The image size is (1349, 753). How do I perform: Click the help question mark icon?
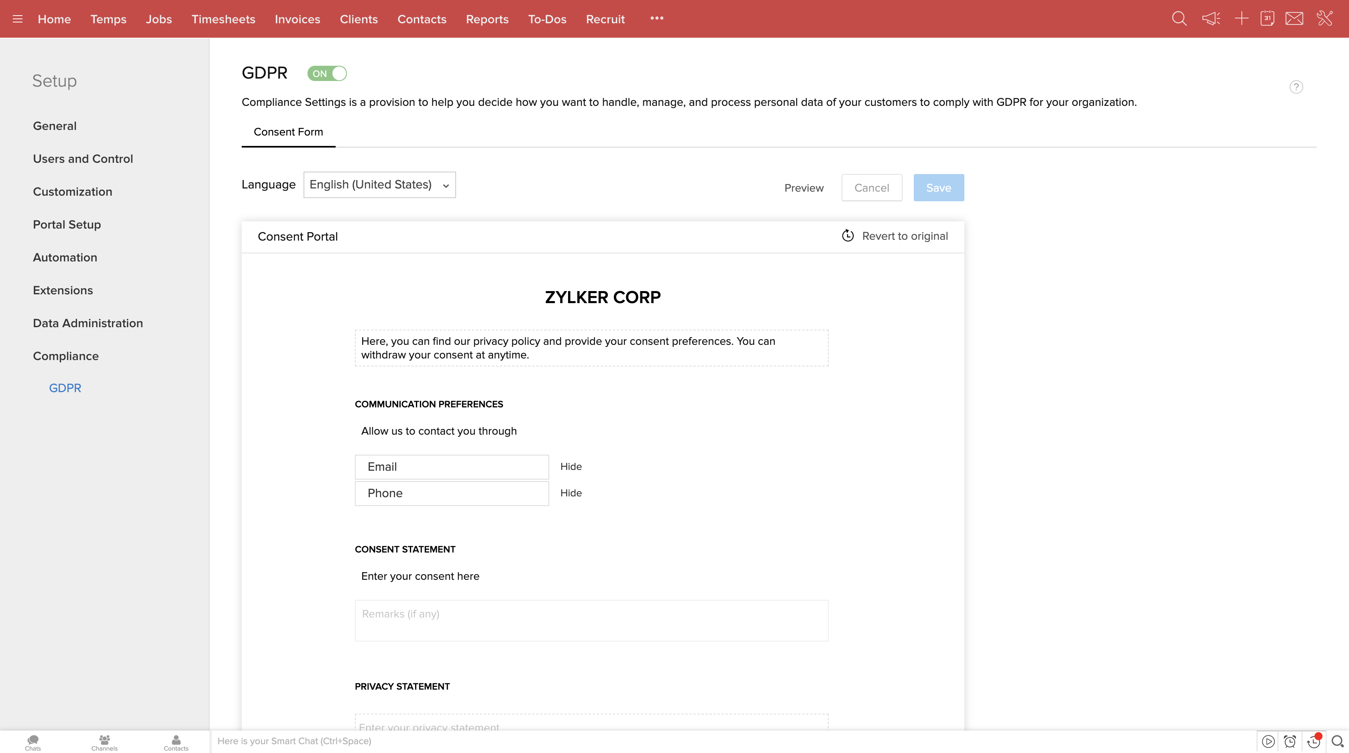tap(1296, 87)
